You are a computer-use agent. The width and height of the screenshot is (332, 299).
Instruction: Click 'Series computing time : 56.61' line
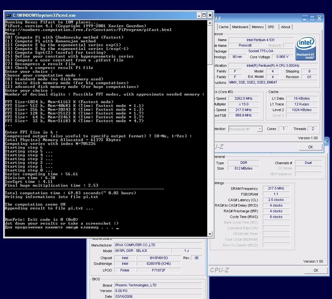(x=41, y=174)
